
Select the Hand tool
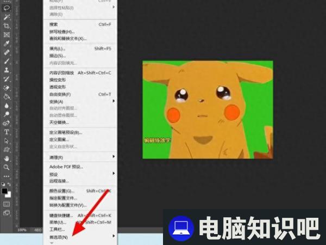7,158
